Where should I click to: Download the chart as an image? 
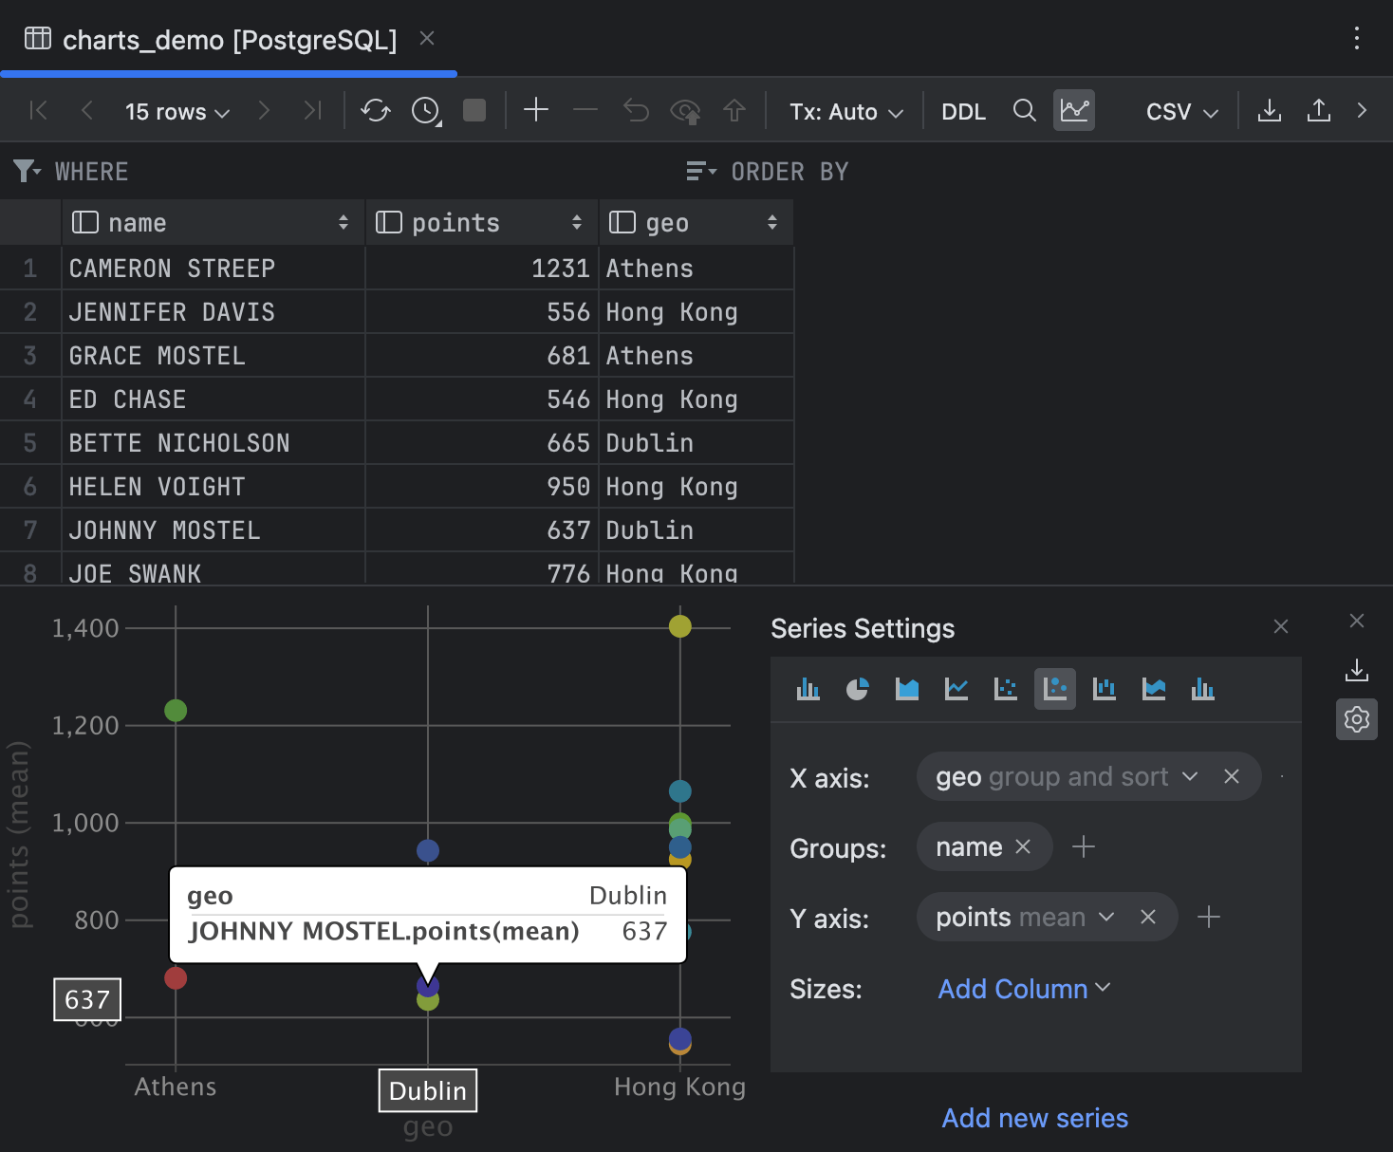coord(1356,670)
